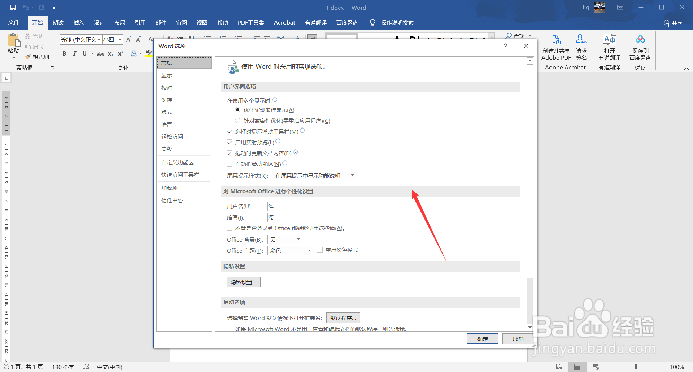Switch to Web Layout view in status bar
693x372 pixels.
point(596,367)
